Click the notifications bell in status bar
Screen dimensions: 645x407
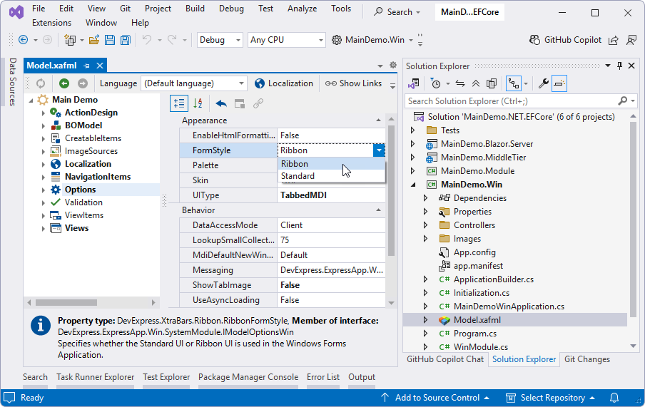614,398
